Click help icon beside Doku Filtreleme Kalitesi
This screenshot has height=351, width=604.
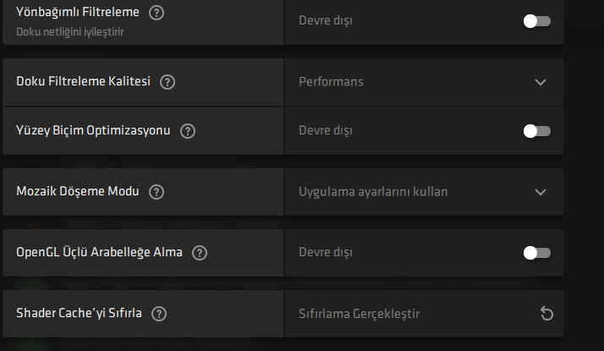[x=167, y=82]
